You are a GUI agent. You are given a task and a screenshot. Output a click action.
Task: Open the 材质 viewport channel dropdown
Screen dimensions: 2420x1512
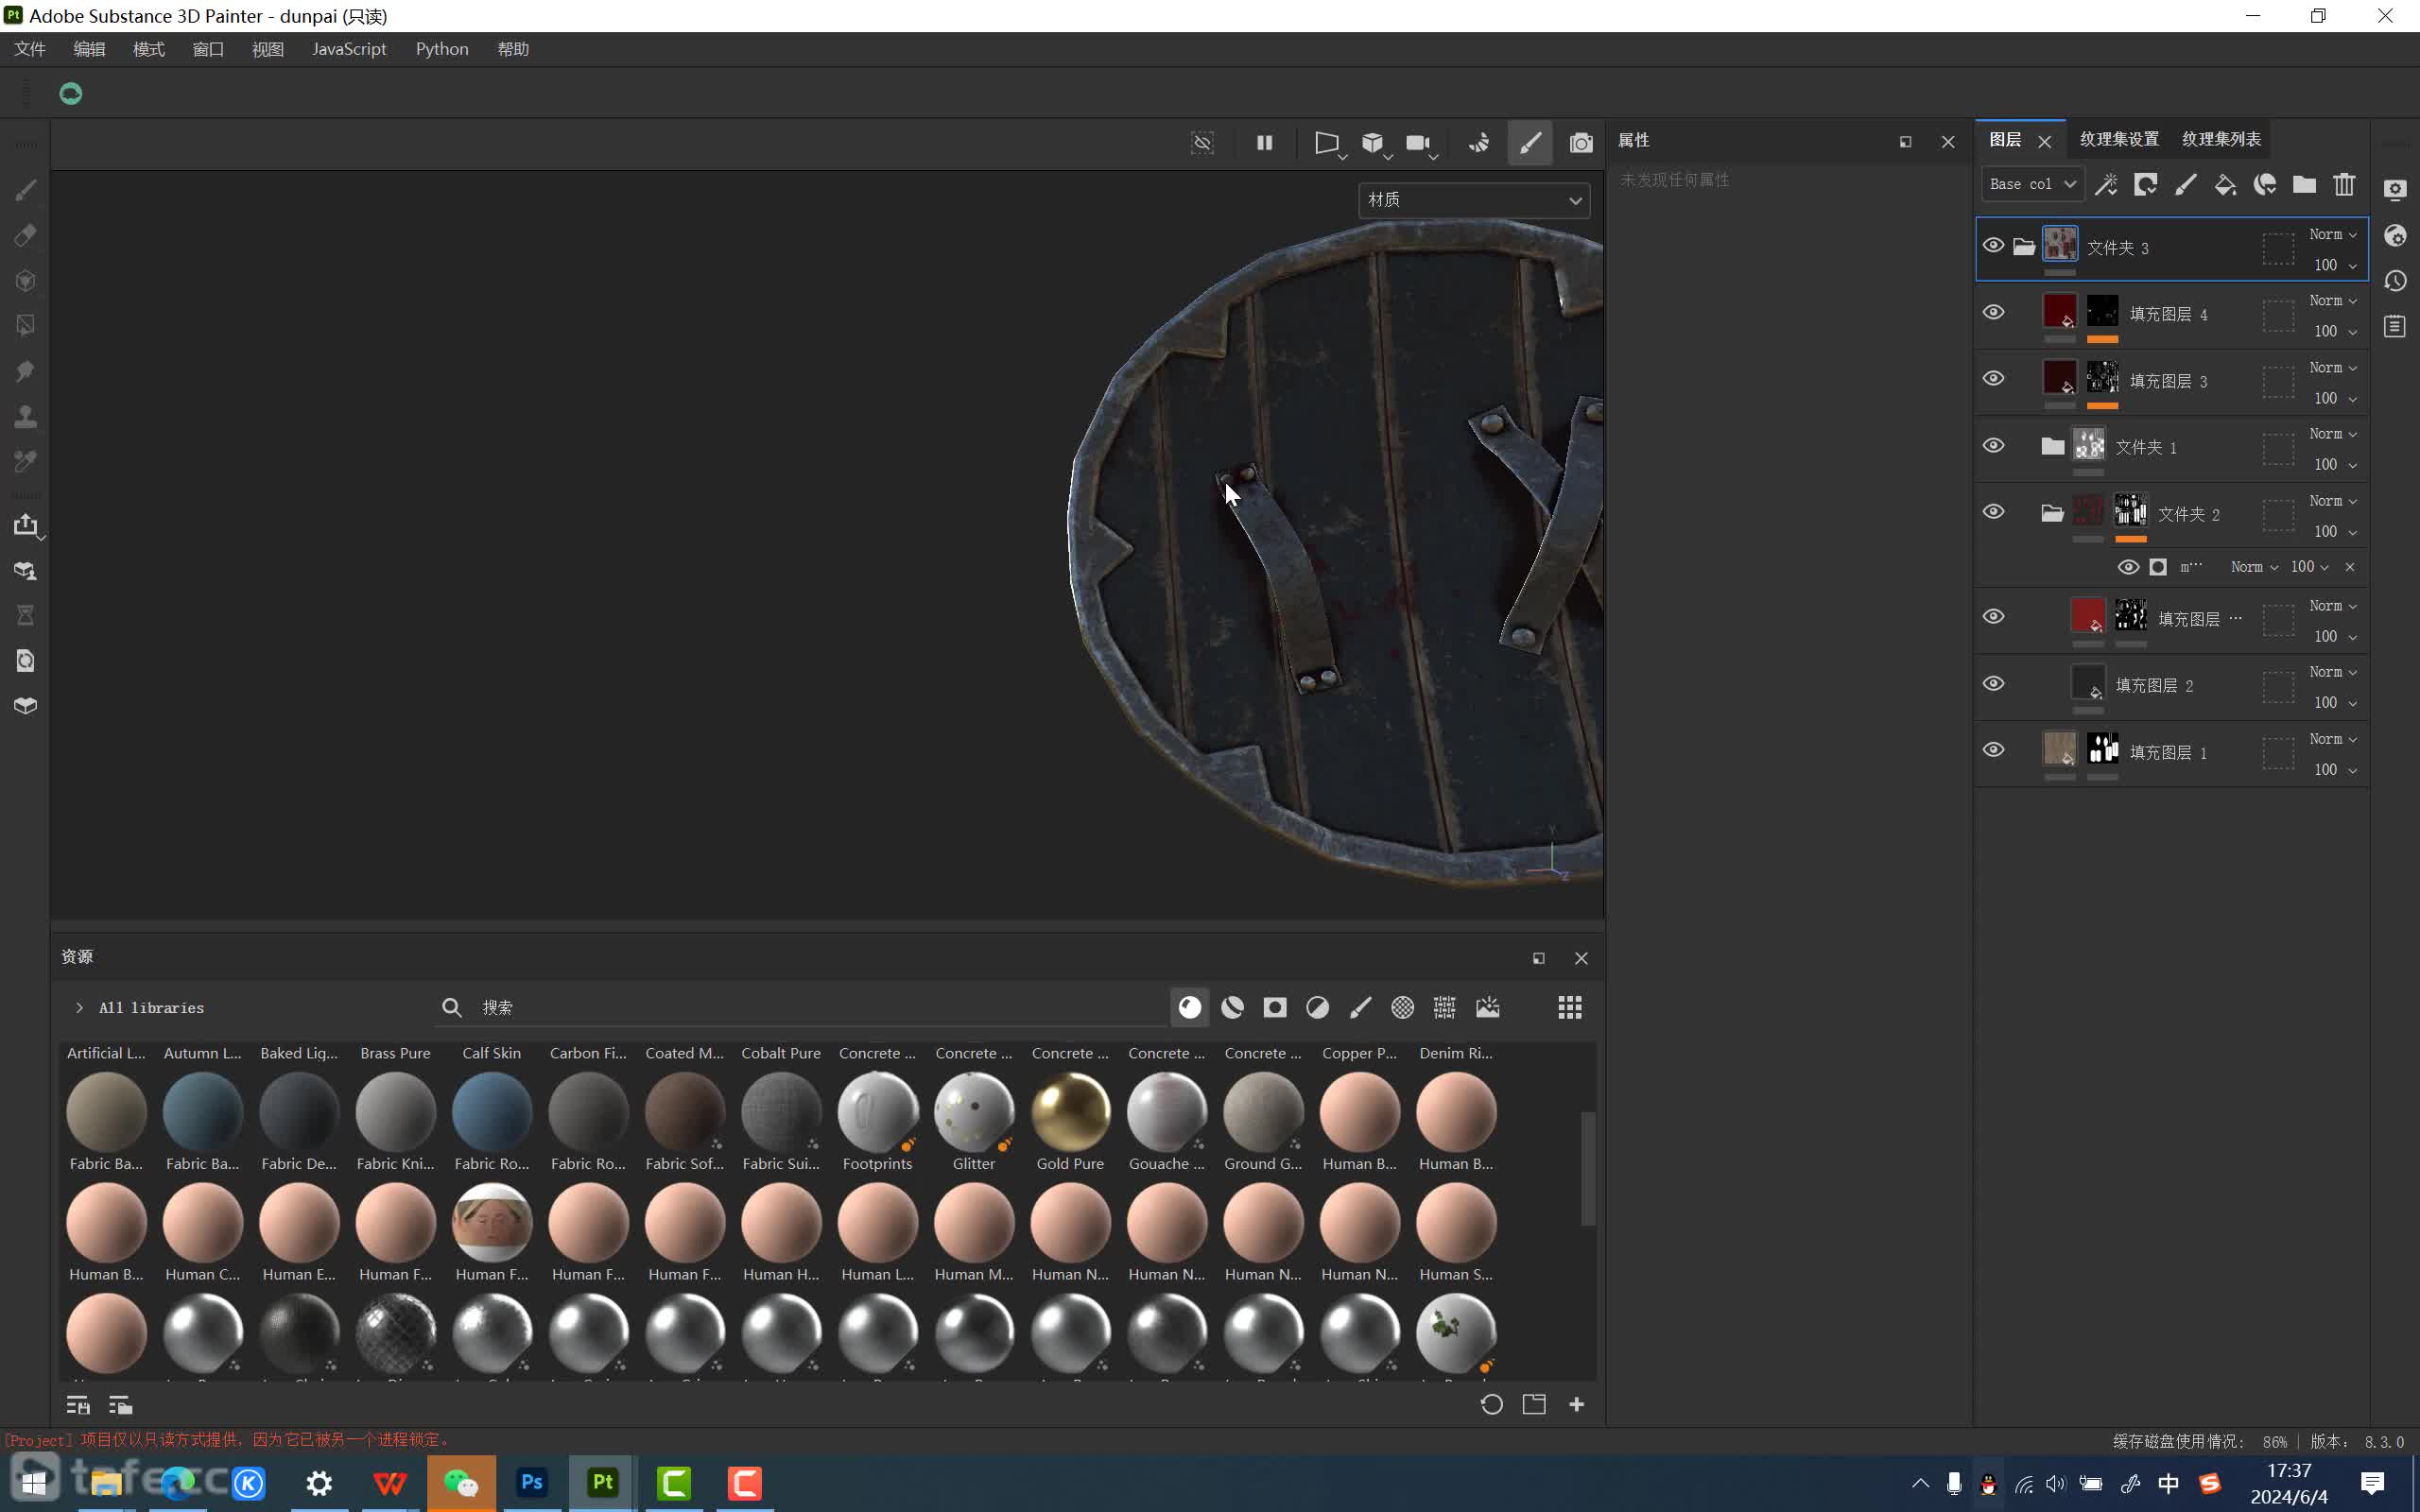(x=1474, y=200)
